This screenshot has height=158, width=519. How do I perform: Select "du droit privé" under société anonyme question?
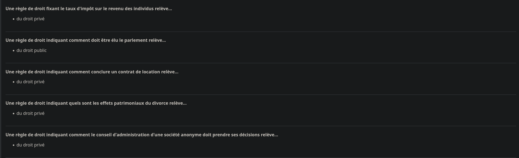click(30, 145)
